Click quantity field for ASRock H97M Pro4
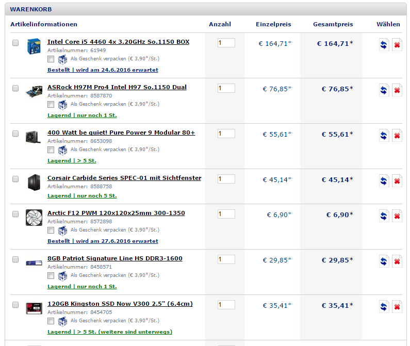 (226, 88)
